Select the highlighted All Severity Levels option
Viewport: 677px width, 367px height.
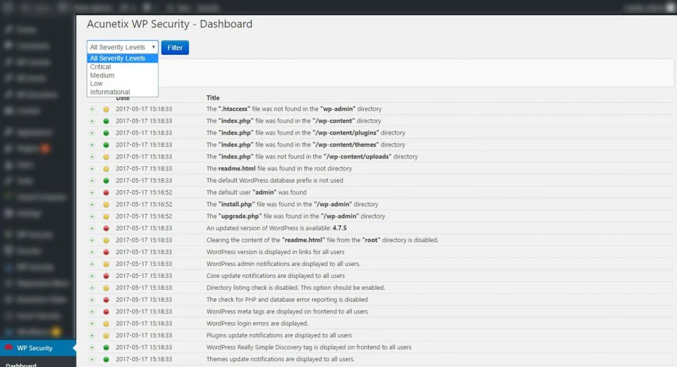point(122,58)
